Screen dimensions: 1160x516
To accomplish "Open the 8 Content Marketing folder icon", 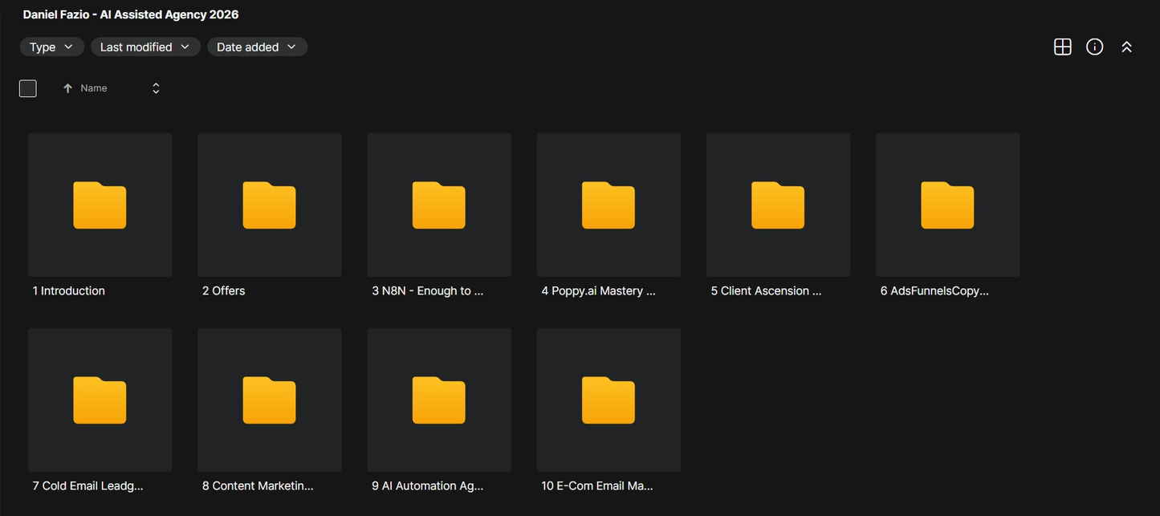I will click(x=269, y=400).
